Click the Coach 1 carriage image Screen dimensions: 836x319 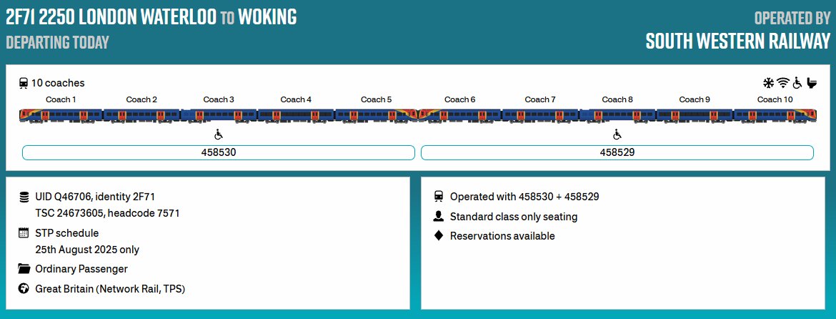click(61, 115)
